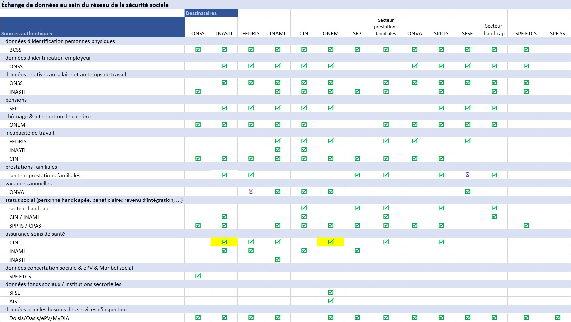Click the Secteur prestations familiales column header
This screenshot has width=571, height=322.
pos(386,27)
